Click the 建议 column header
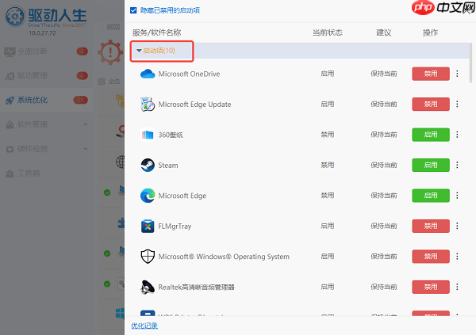The image size is (476, 335). click(x=384, y=32)
